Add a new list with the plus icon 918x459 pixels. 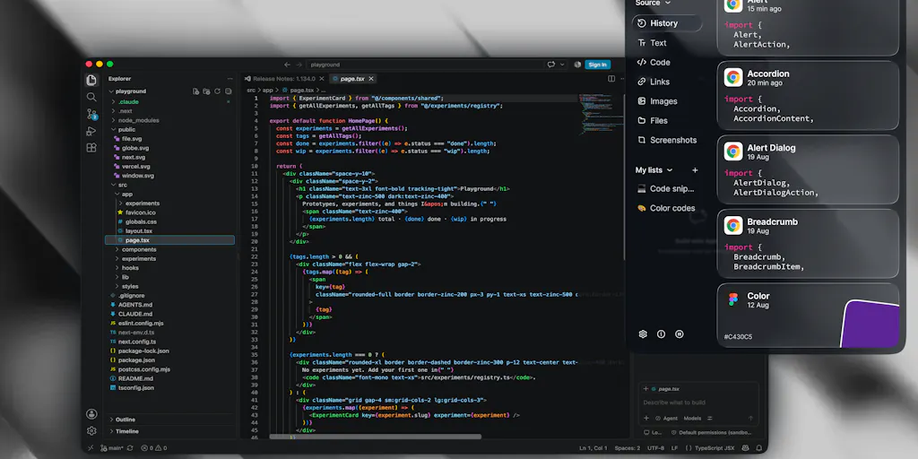(x=695, y=170)
